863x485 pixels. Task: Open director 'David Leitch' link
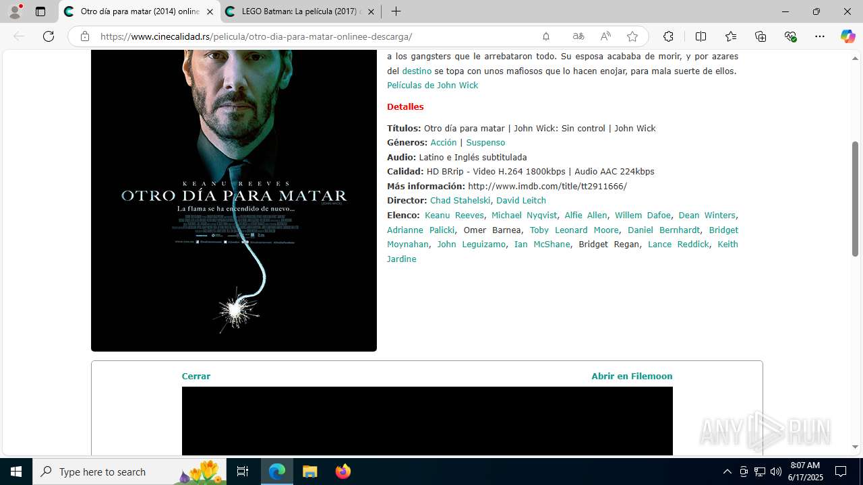coord(521,200)
